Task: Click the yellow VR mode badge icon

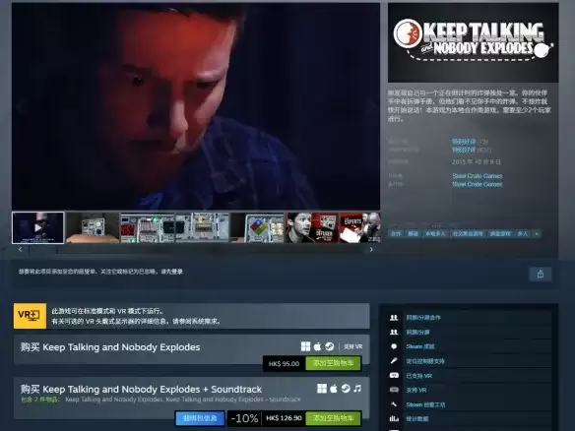Action: 31,316
